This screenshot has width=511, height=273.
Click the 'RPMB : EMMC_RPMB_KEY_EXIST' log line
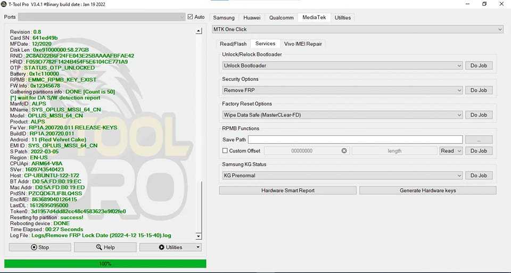click(x=53, y=79)
